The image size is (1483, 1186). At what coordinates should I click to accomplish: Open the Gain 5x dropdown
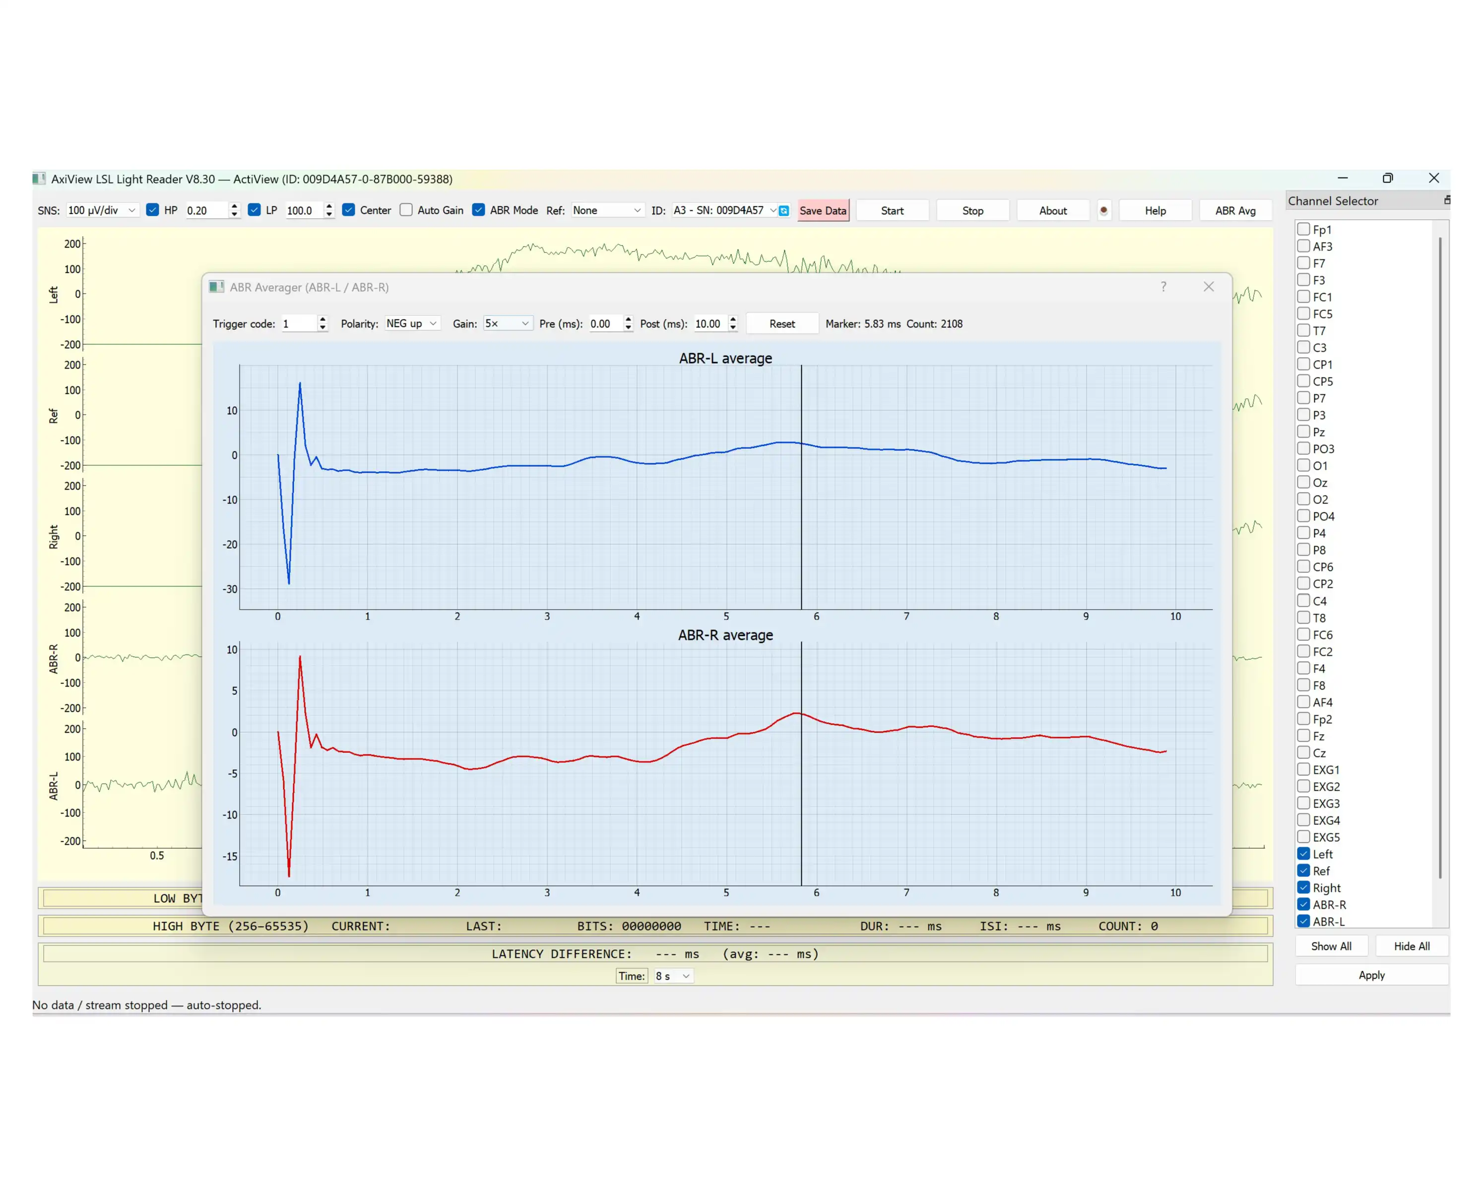click(x=507, y=324)
